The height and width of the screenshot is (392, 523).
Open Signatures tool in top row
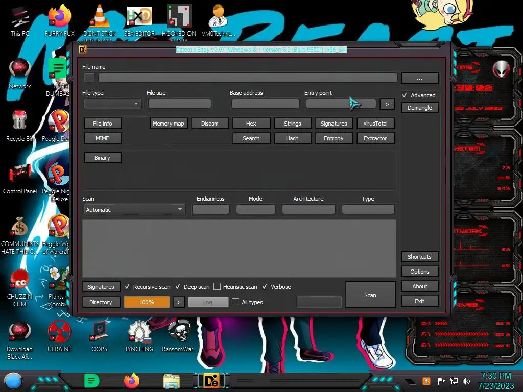(334, 124)
